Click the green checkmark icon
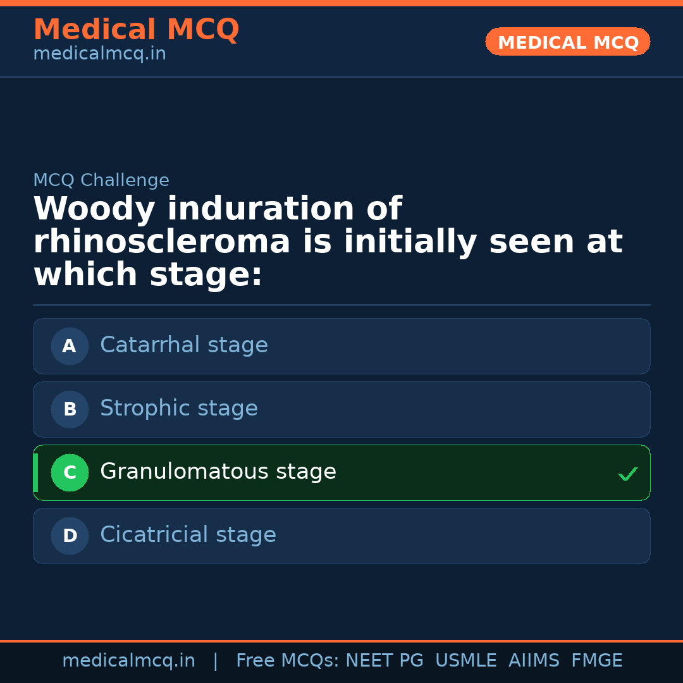 pyautogui.click(x=627, y=474)
